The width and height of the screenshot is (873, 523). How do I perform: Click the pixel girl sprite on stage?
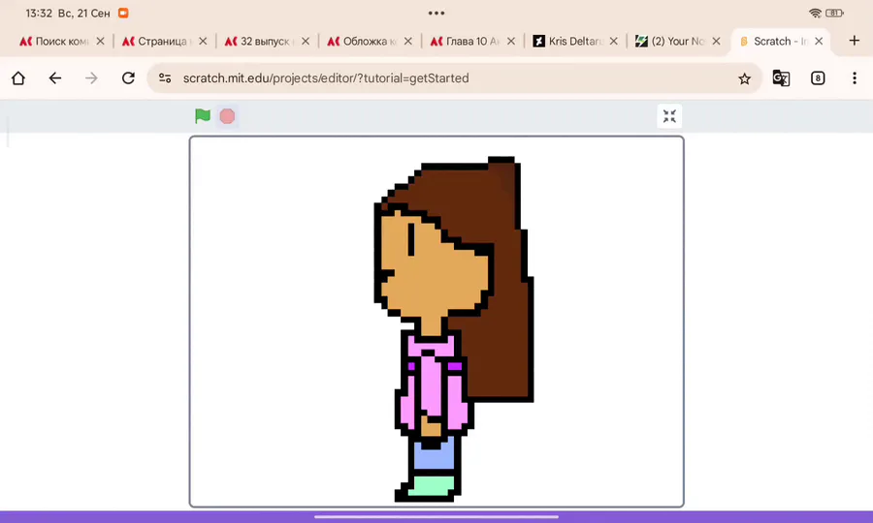tap(454, 329)
